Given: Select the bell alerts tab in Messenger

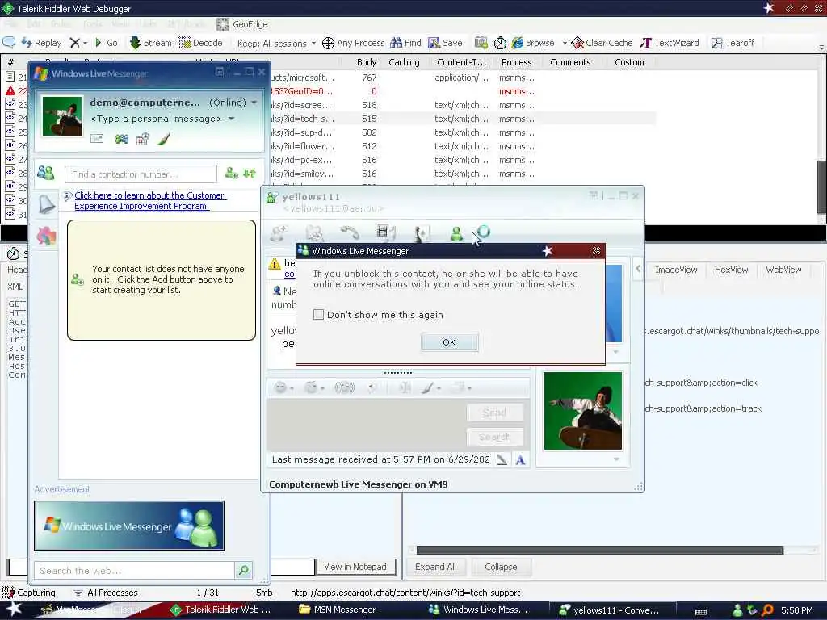Looking at the screenshot, I should point(46,204).
